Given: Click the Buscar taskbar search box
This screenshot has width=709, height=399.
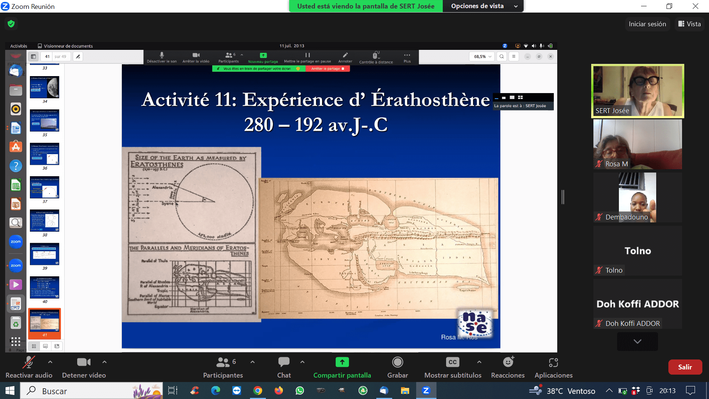Looking at the screenshot, I should click(92, 391).
